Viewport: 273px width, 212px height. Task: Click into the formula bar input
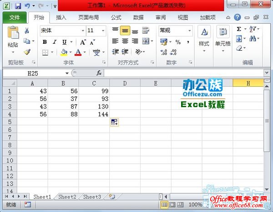[x=184, y=73]
